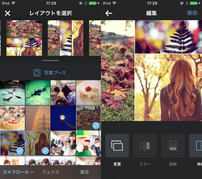Tap the layout panel drag handle bar

pos(51,61)
